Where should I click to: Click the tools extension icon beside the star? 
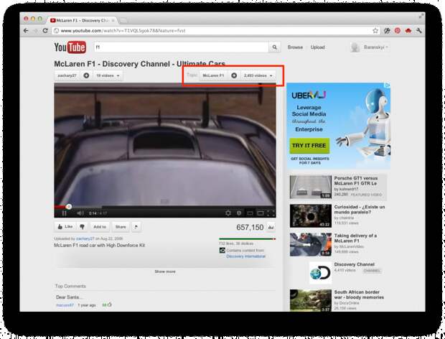point(387,31)
